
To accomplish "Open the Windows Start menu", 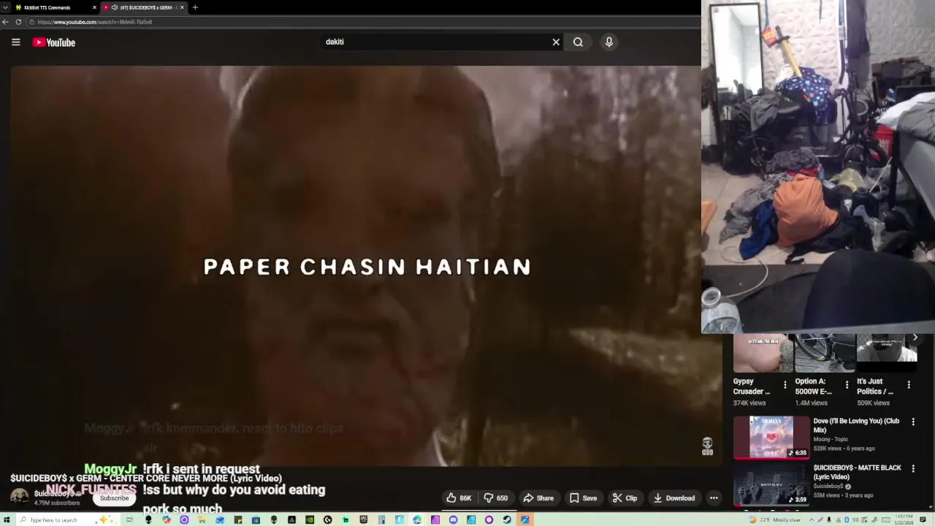I will (7, 519).
